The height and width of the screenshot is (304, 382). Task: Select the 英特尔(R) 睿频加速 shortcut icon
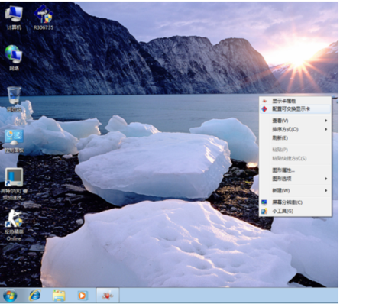pyautogui.click(x=14, y=184)
